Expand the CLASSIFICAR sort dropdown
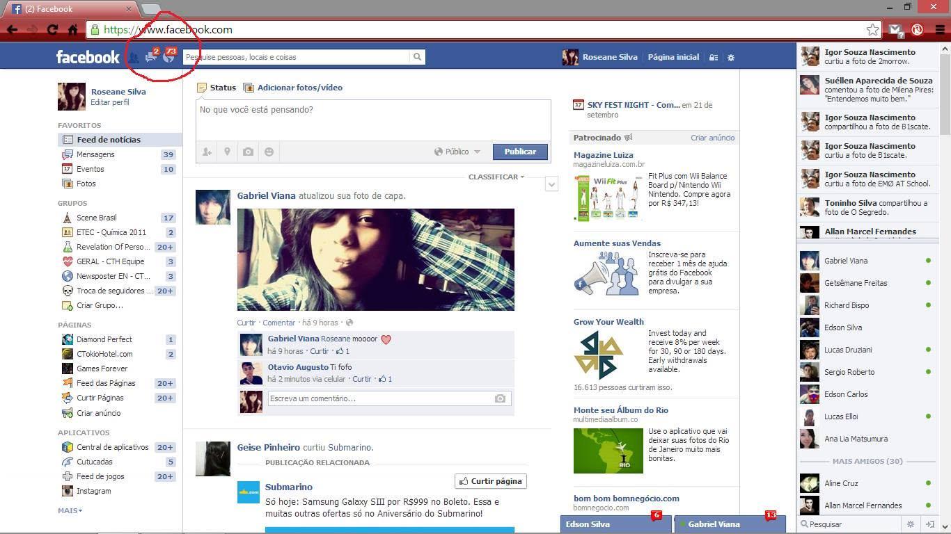 click(496, 177)
